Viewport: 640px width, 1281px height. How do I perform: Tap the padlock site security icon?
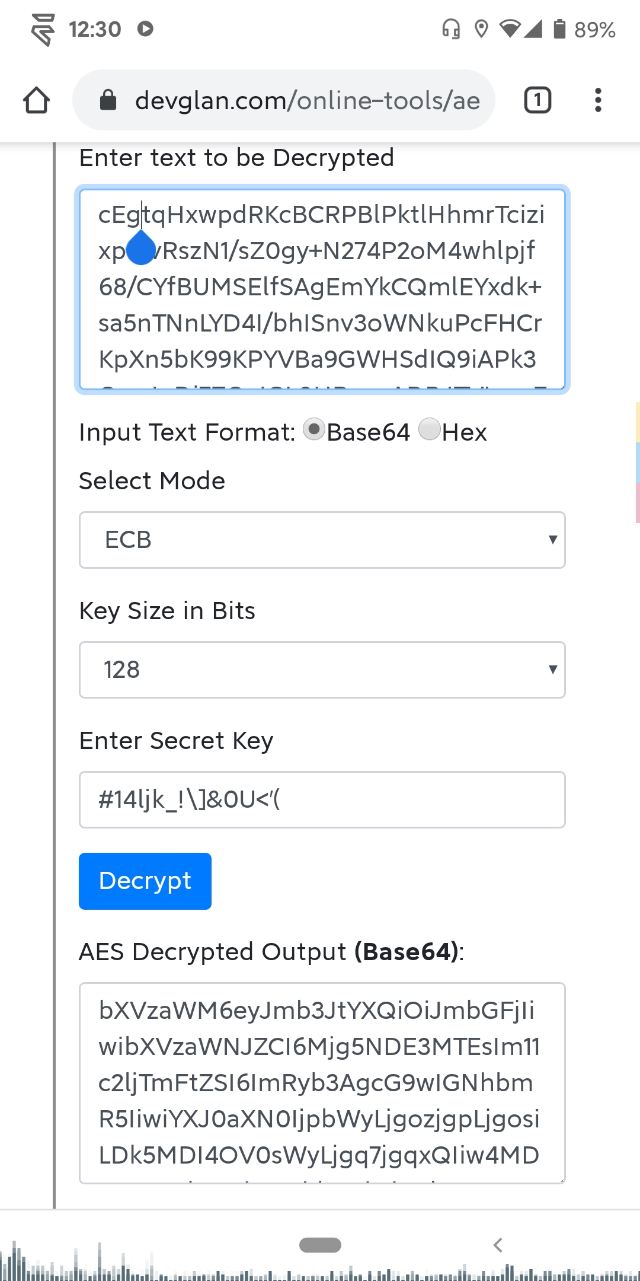pos(108,100)
